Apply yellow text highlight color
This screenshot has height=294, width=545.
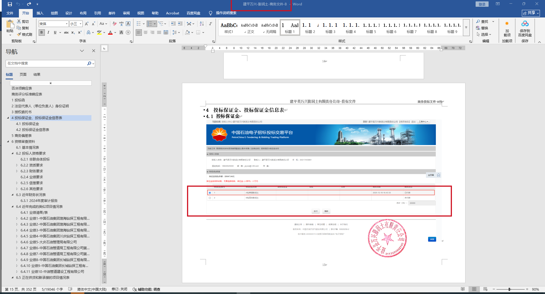click(99, 32)
